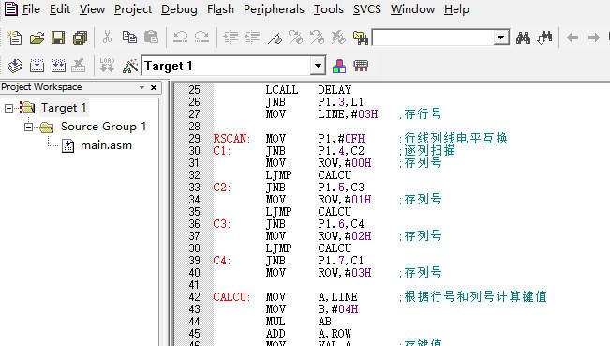610x346 pixels.
Task: Open the File menu
Action: [31, 9]
